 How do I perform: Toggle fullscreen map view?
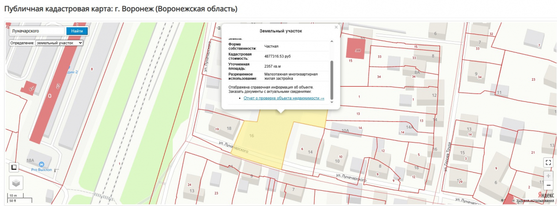click(549, 162)
